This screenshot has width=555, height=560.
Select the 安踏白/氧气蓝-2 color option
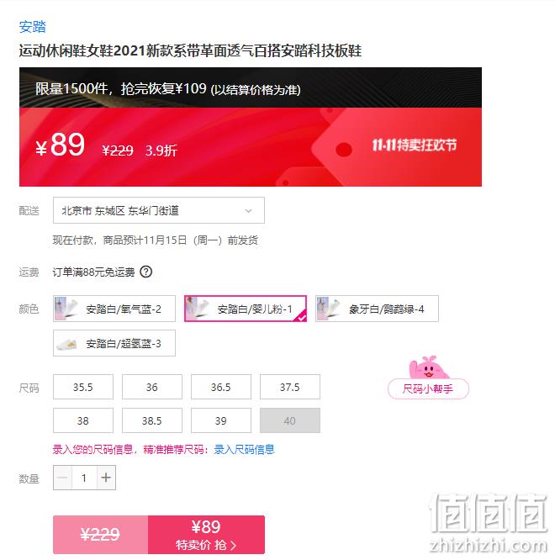click(114, 309)
